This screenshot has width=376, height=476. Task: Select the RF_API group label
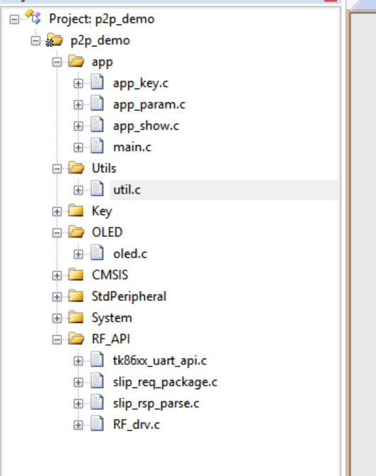pyautogui.click(x=111, y=339)
